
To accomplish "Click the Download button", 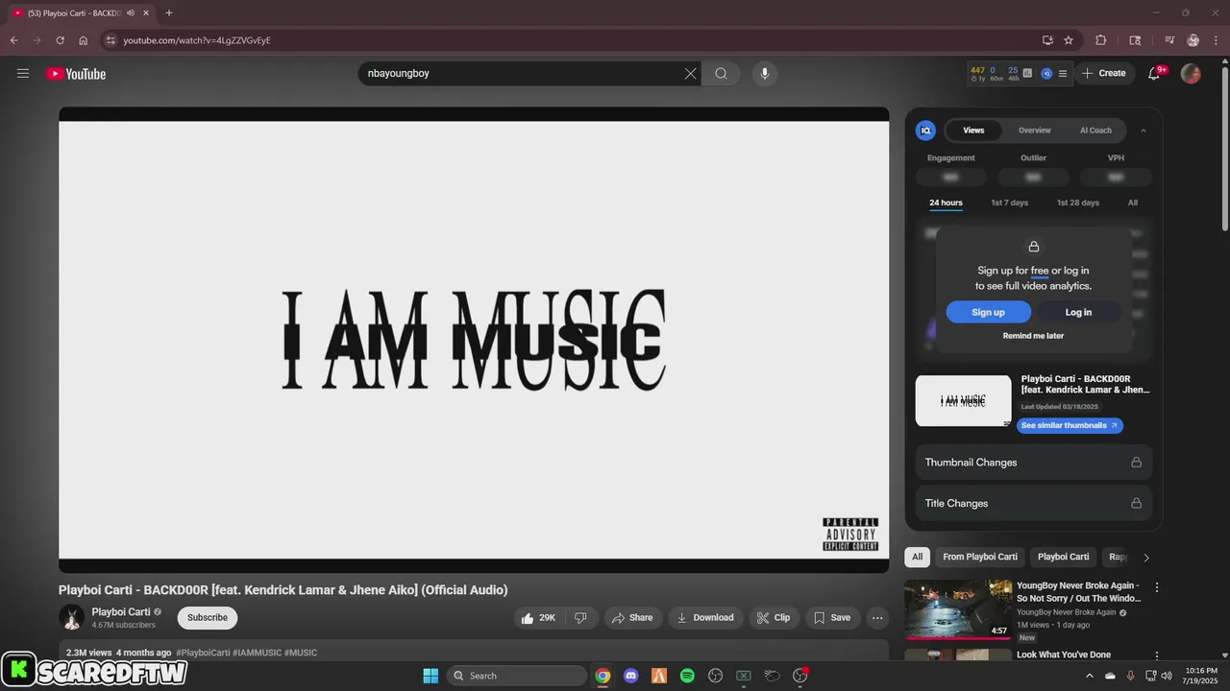I will 705,618.
